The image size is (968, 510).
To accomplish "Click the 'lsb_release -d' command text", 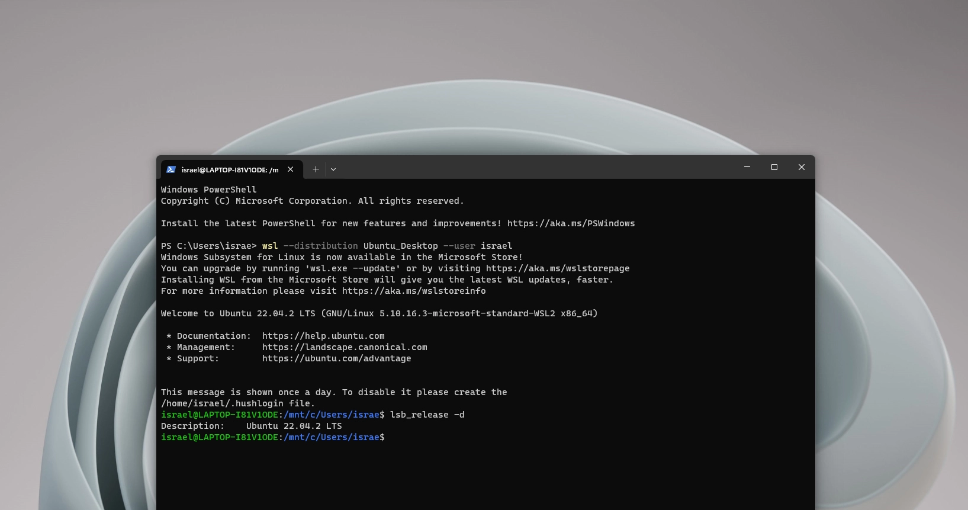I will click(427, 415).
